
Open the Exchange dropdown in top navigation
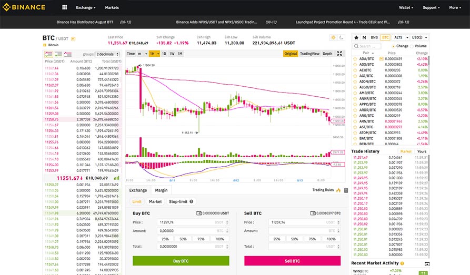pyautogui.click(x=86, y=7)
